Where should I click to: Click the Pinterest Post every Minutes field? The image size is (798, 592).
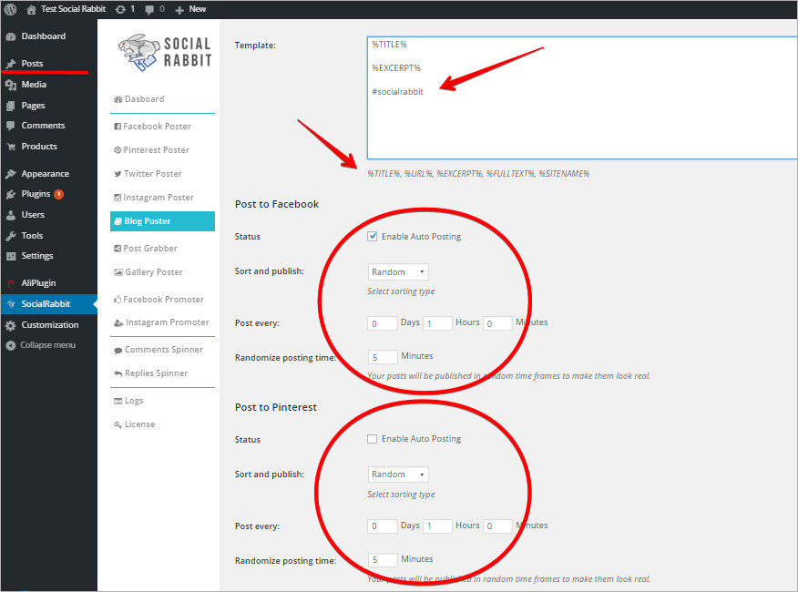497,526
